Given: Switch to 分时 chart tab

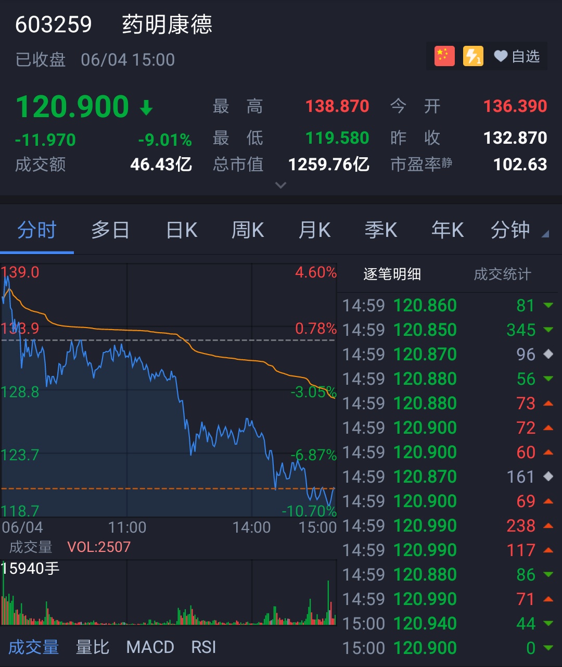Looking at the screenshot, I should pyautogui.click(x=36, y=230).
